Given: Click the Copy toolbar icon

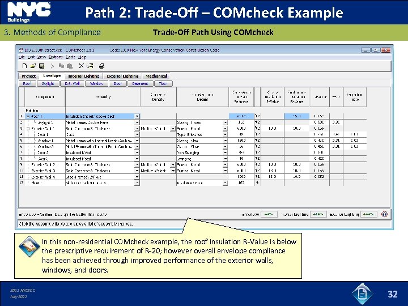Looking at the screenshot, I should pos(61,66).
